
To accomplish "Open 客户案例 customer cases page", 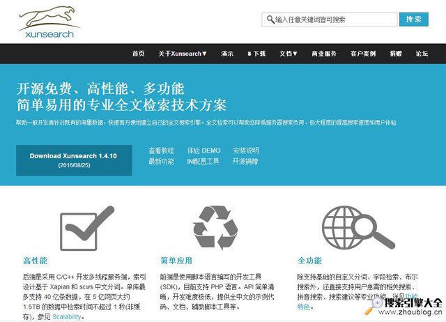I will click(x=363, y=54).
